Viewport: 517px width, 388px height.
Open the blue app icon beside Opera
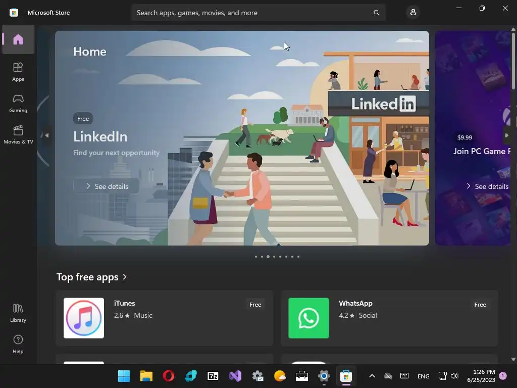pos(190,376)
